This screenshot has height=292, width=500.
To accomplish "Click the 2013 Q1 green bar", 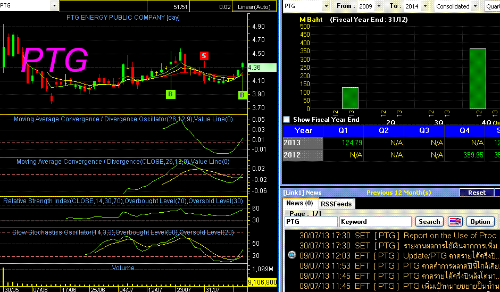I will coord(350,98).
